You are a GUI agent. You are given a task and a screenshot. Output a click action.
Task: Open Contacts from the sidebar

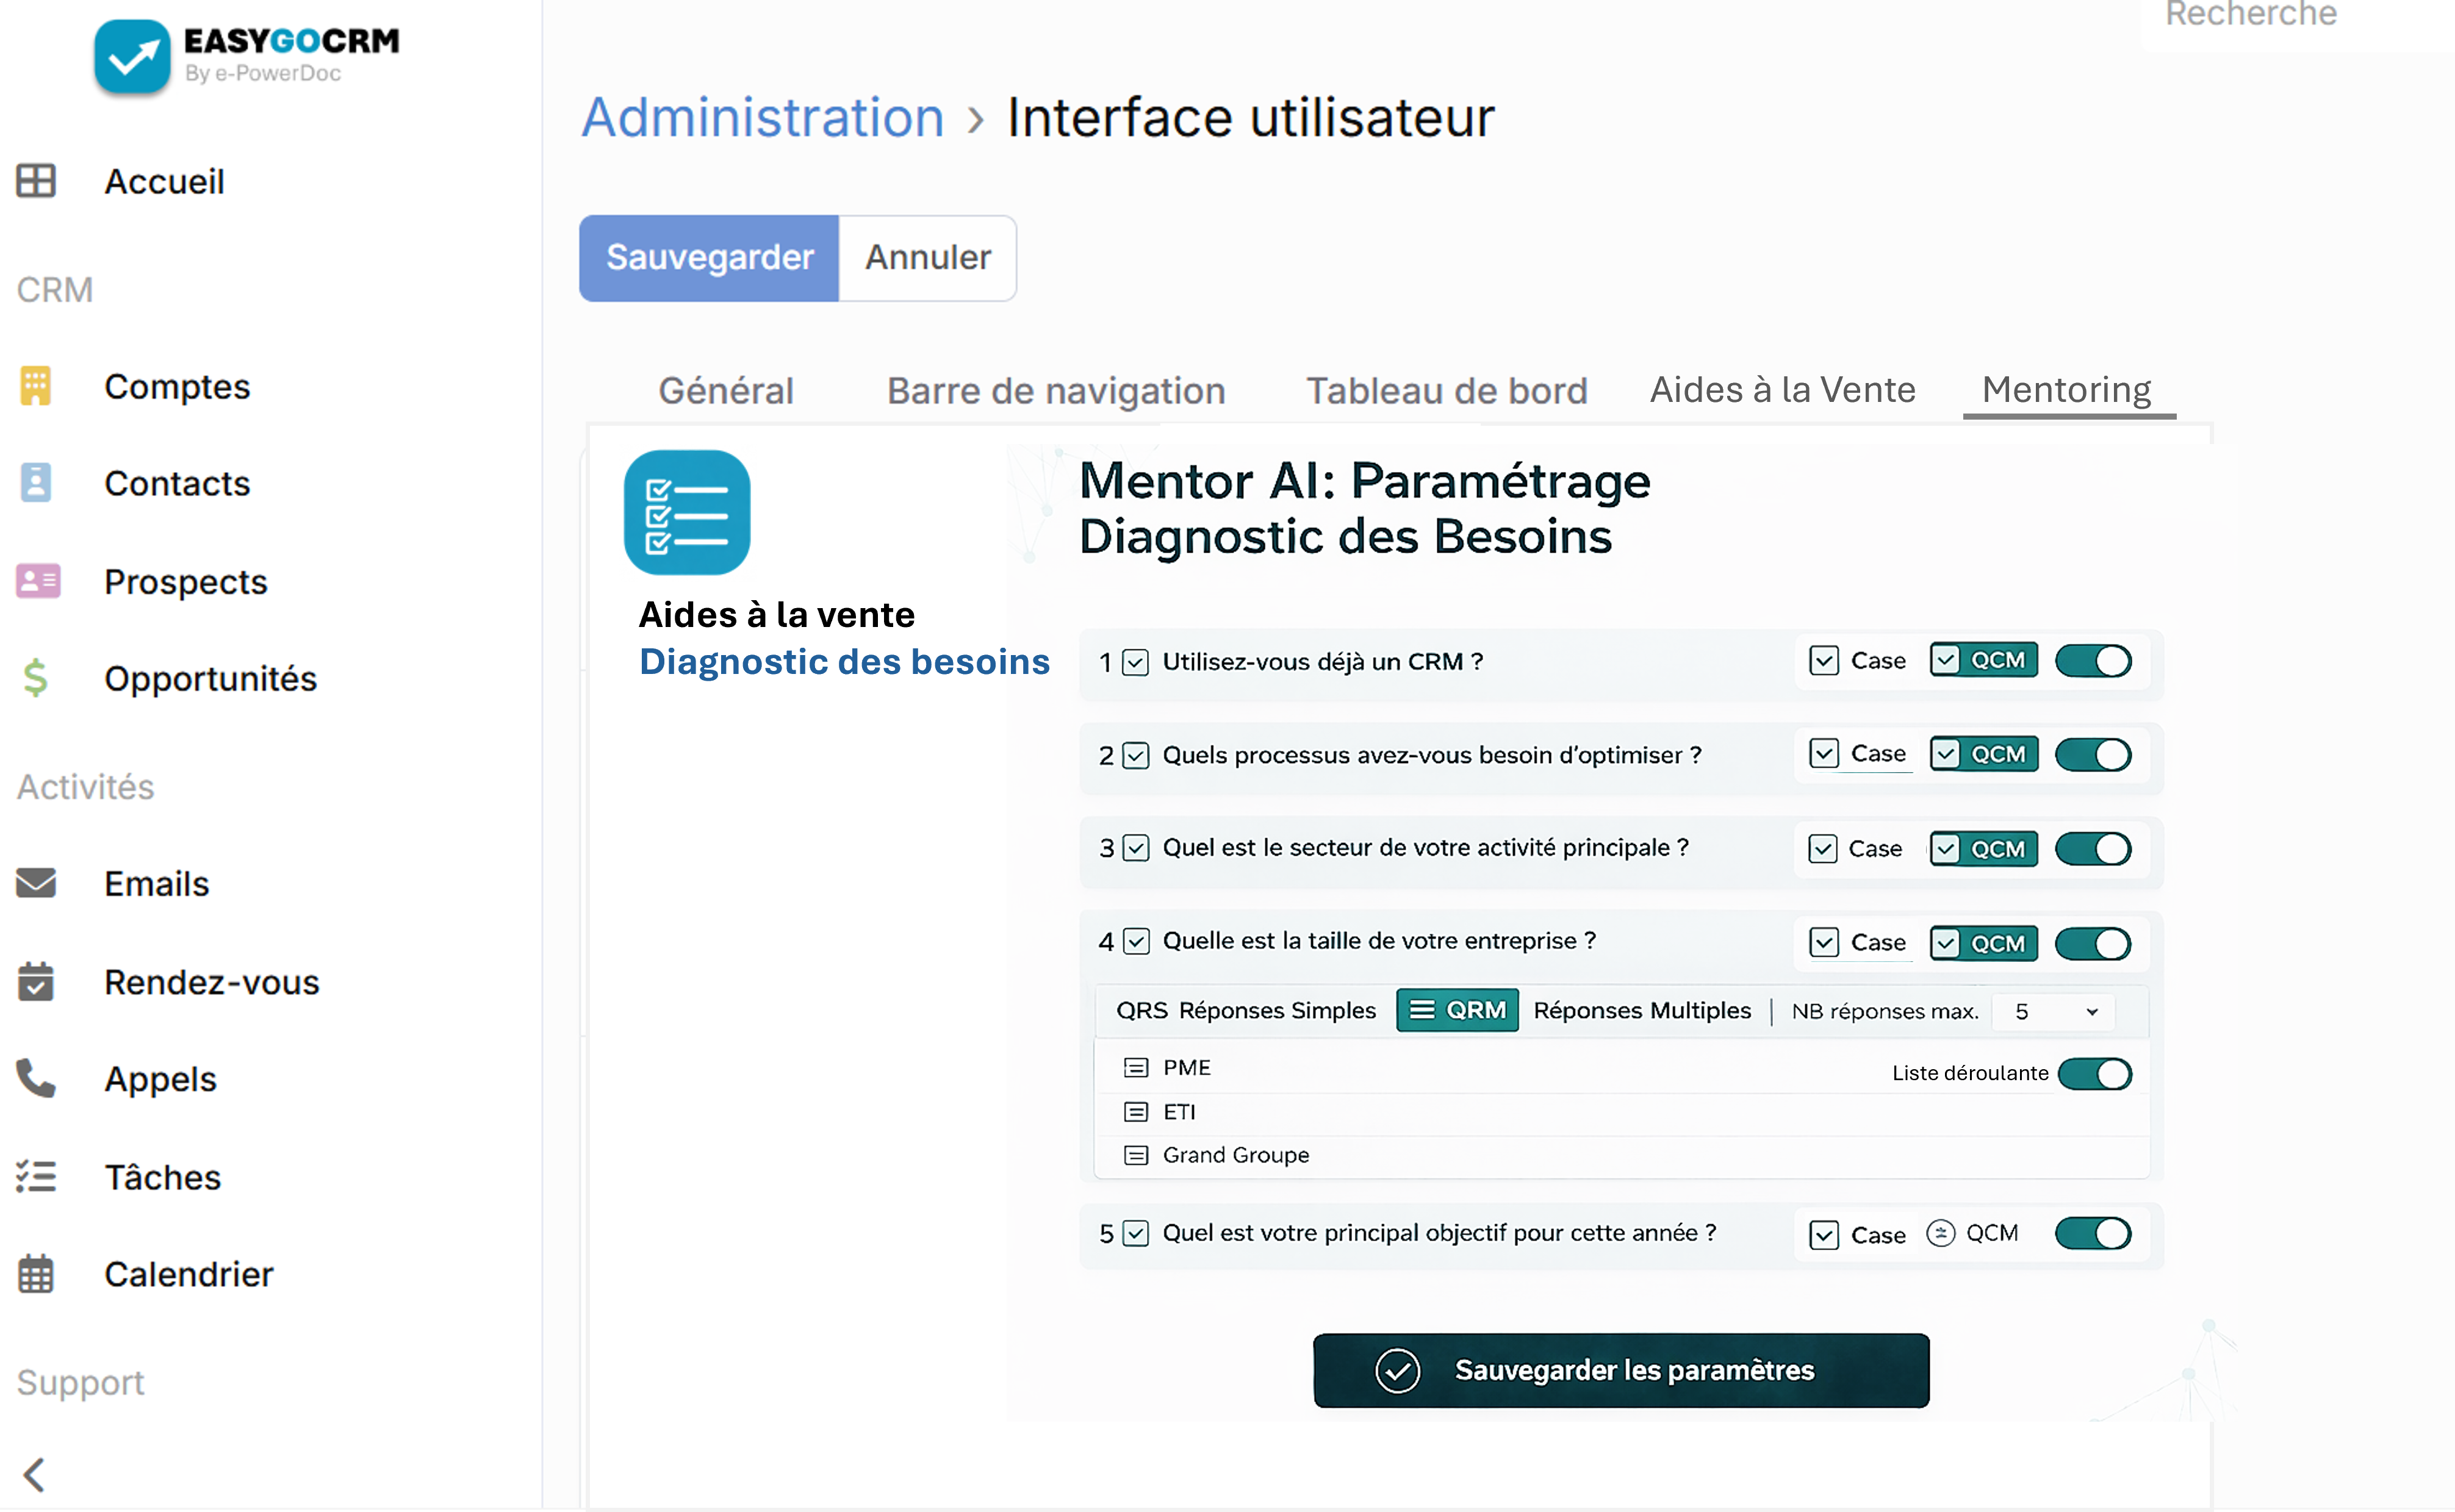click(x=177, y=483)
